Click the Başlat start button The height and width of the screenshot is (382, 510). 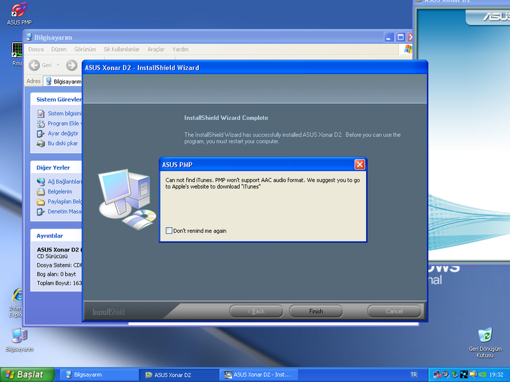[x=27, y=374]
